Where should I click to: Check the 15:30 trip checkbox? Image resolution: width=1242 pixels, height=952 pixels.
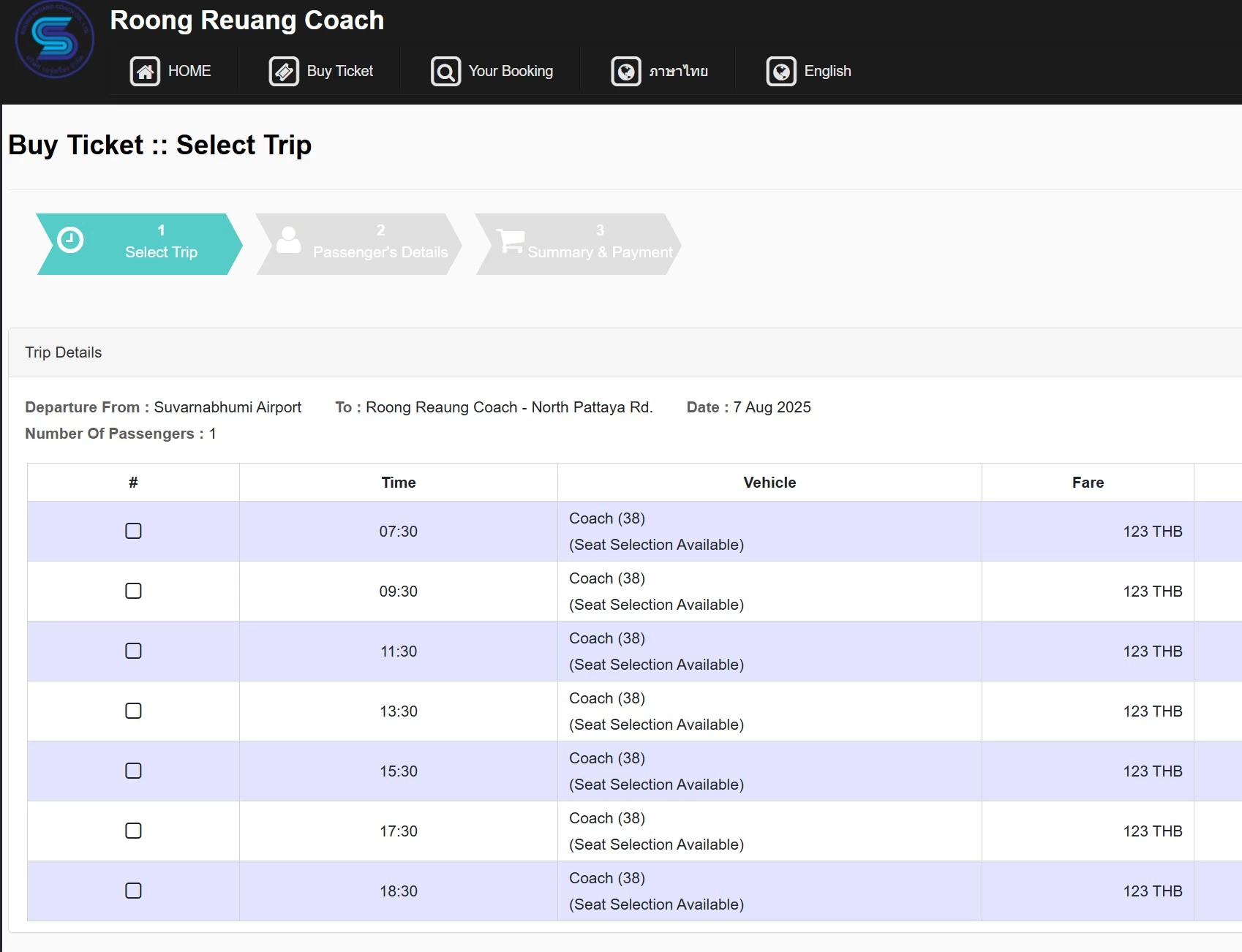coord(133,771)
